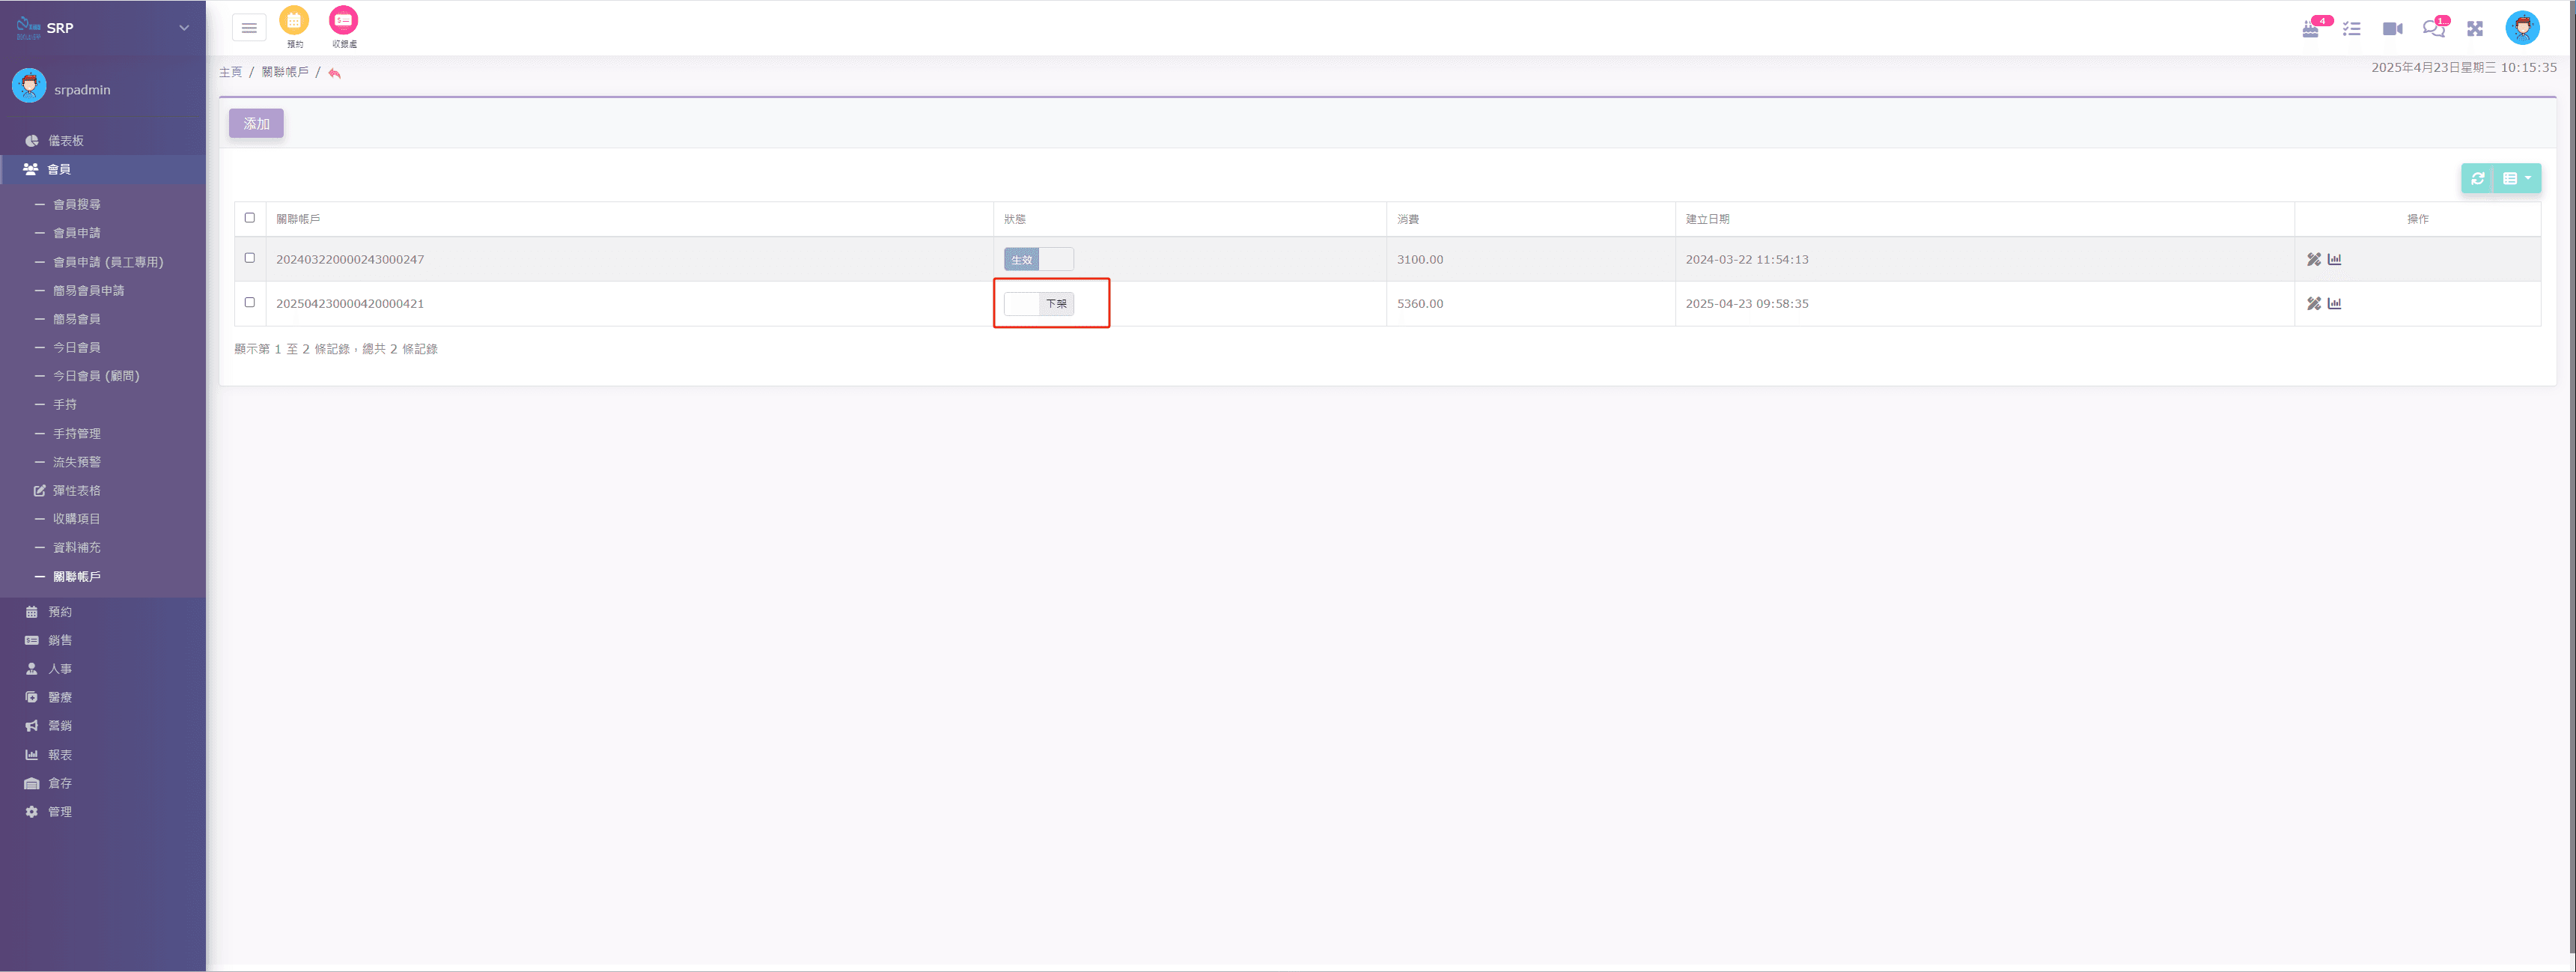Select the 流失預警 sidebar item
2576x972 pixels.
point(77,462)
